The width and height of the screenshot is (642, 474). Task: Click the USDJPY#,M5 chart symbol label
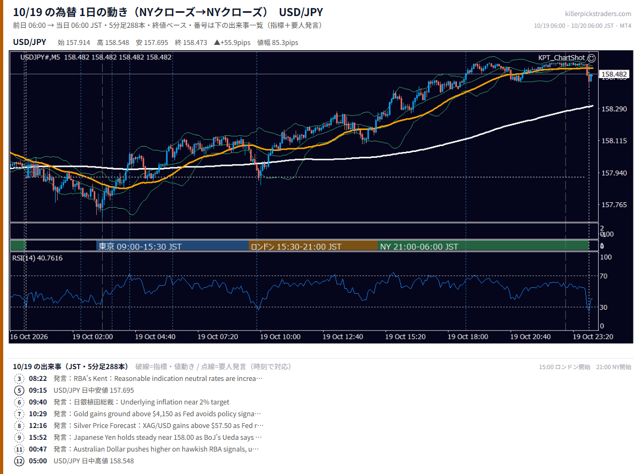click(40, 57)
